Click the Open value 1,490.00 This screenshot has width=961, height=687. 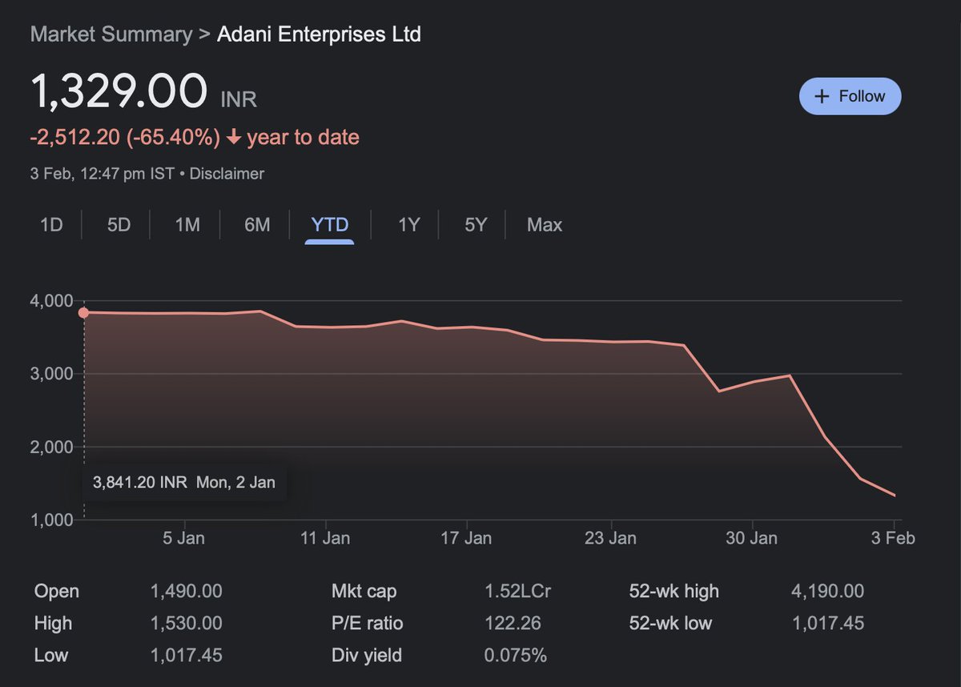186,592
